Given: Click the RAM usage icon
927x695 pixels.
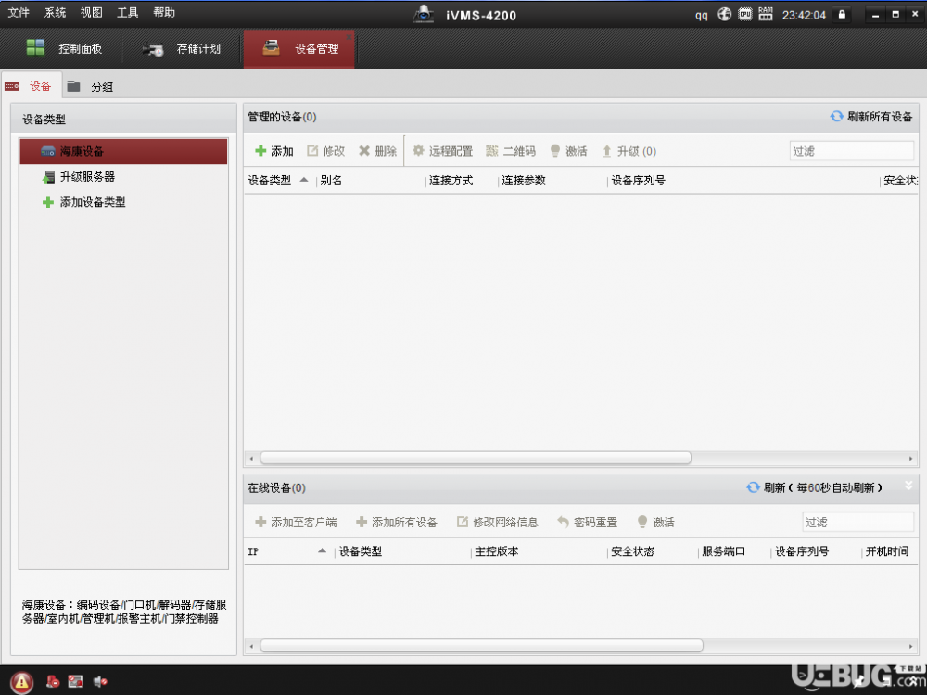Looking at the screenshot, I should pyautogui.click(x=765, y=14).
